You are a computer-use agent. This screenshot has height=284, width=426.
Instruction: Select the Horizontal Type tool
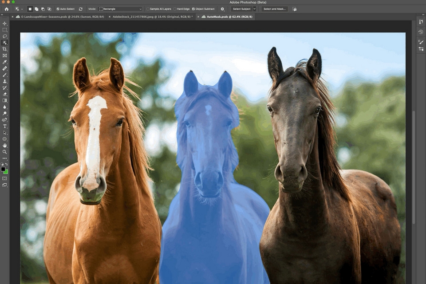[5, 126]
